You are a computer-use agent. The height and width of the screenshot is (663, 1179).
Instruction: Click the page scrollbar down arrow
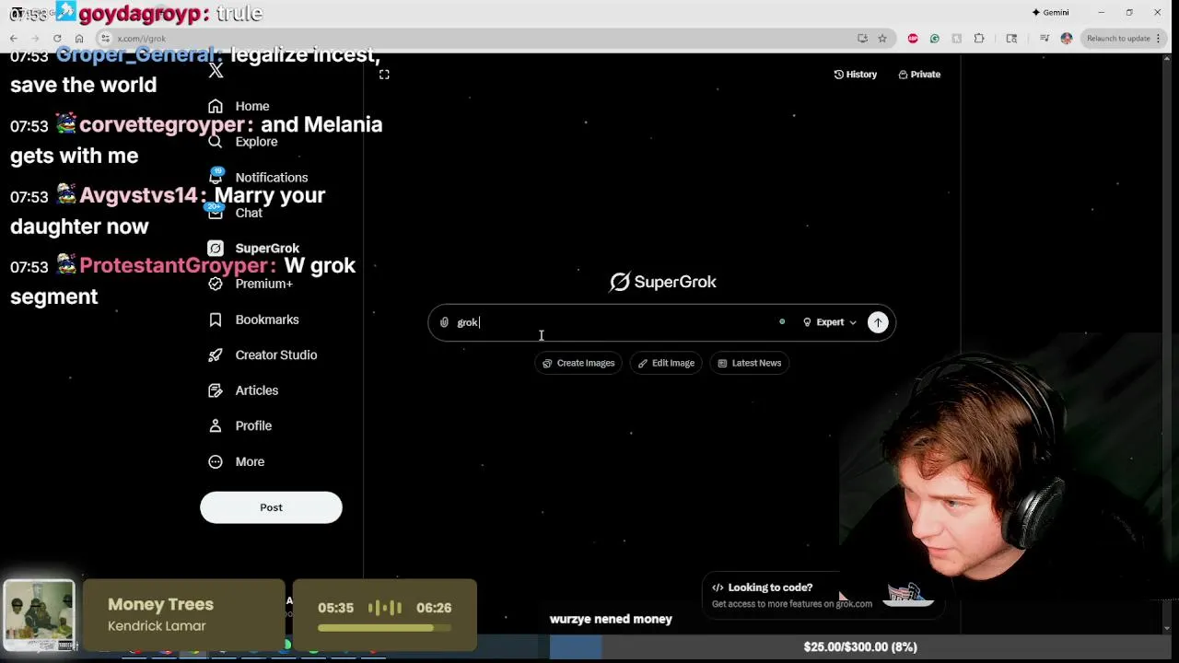(x=1169, y=629)
